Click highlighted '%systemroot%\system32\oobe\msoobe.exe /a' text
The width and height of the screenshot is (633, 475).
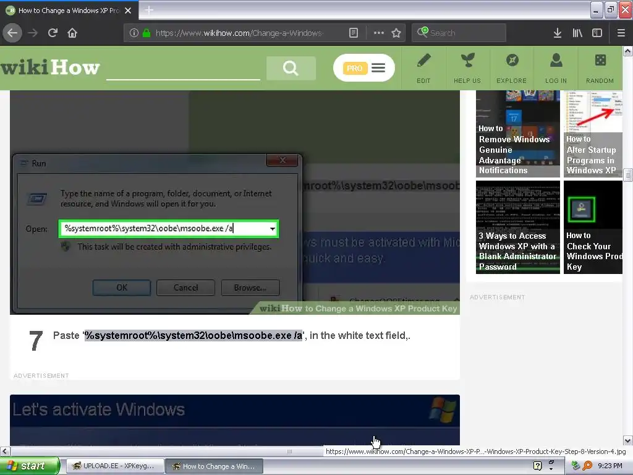click(193, 336)
